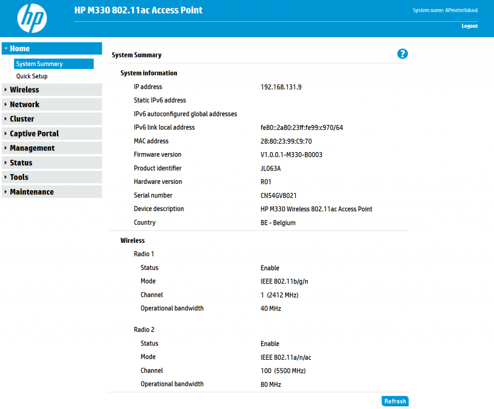Click the Logout link

469,26
